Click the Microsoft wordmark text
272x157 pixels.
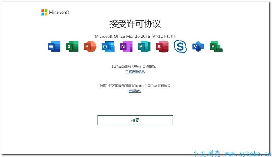[x=59, y=12]
